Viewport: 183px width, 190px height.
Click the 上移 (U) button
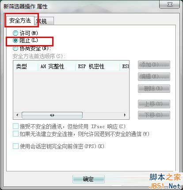coord(154,104)
